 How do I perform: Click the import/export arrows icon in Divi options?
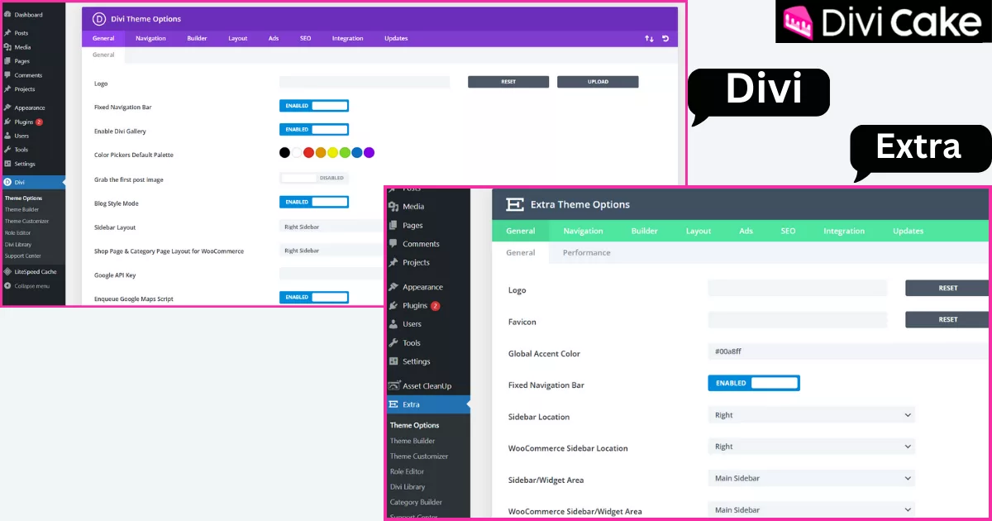pos(649,38)
